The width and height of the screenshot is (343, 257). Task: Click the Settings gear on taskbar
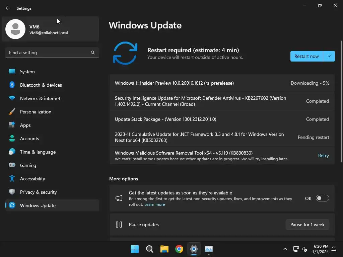(x=194, y=249)
